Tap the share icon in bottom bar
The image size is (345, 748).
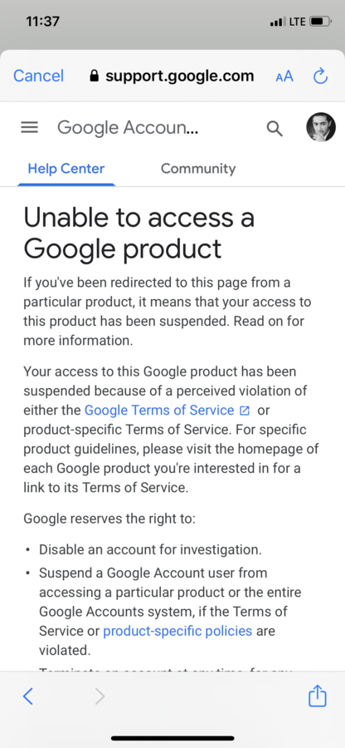(x=318, y=696)
